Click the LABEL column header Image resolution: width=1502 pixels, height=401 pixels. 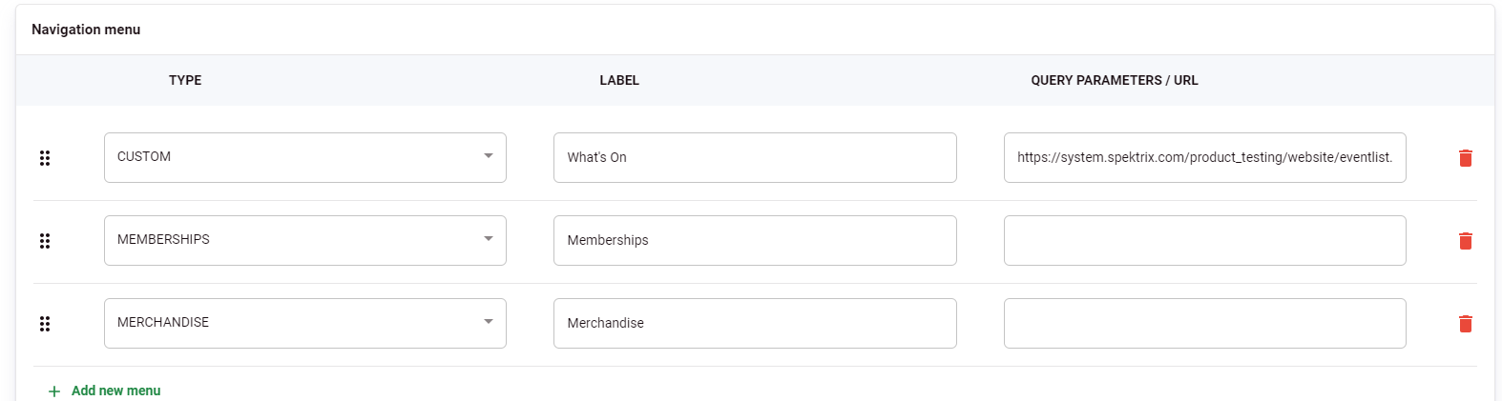coord(619,80)
